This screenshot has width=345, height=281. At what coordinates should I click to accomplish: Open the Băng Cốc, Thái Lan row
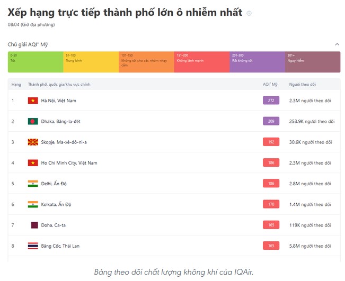pos(174,246)
